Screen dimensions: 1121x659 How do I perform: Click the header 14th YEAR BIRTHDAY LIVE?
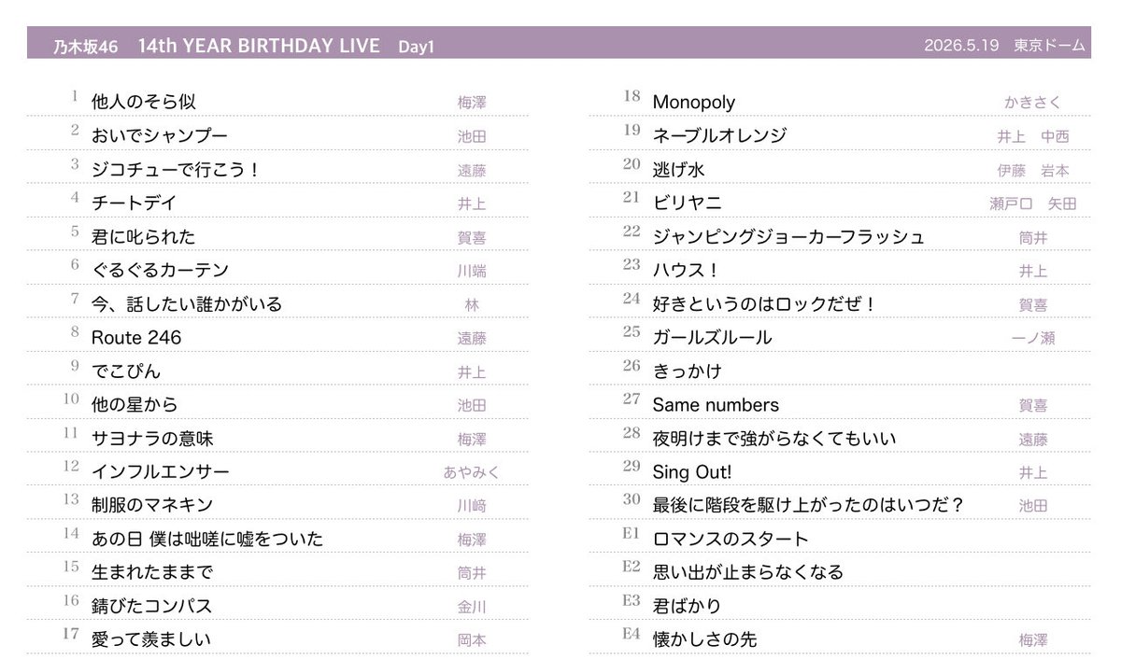[x=259, y=46]
